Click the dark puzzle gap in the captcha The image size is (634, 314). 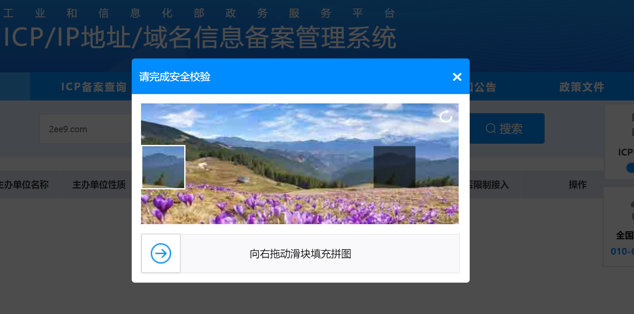pos(394,167)
